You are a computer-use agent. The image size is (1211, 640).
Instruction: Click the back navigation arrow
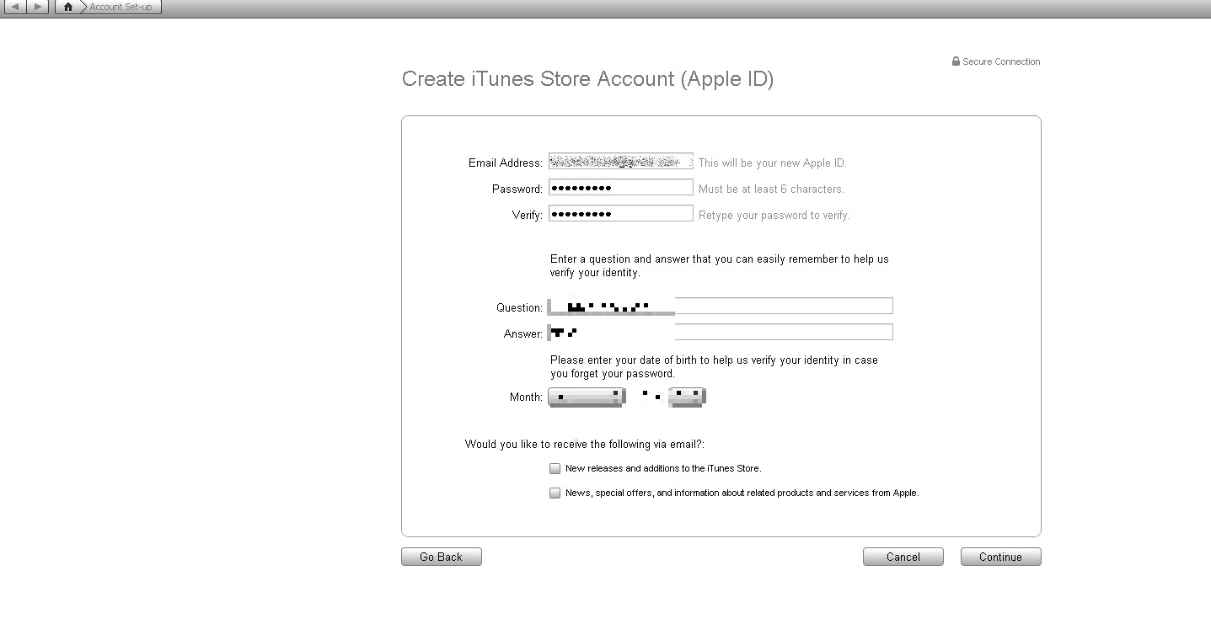tap(15, 7)
